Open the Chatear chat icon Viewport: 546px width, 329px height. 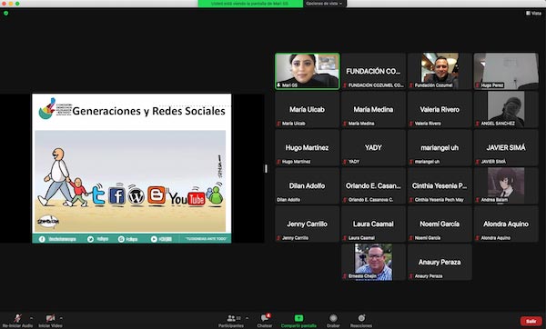(265, 317)
